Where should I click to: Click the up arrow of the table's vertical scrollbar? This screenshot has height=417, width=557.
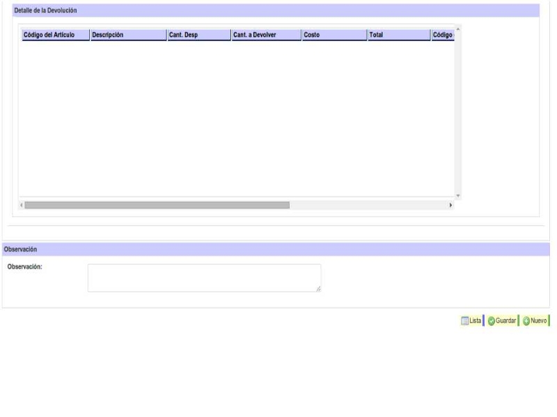tap(457, 28)
